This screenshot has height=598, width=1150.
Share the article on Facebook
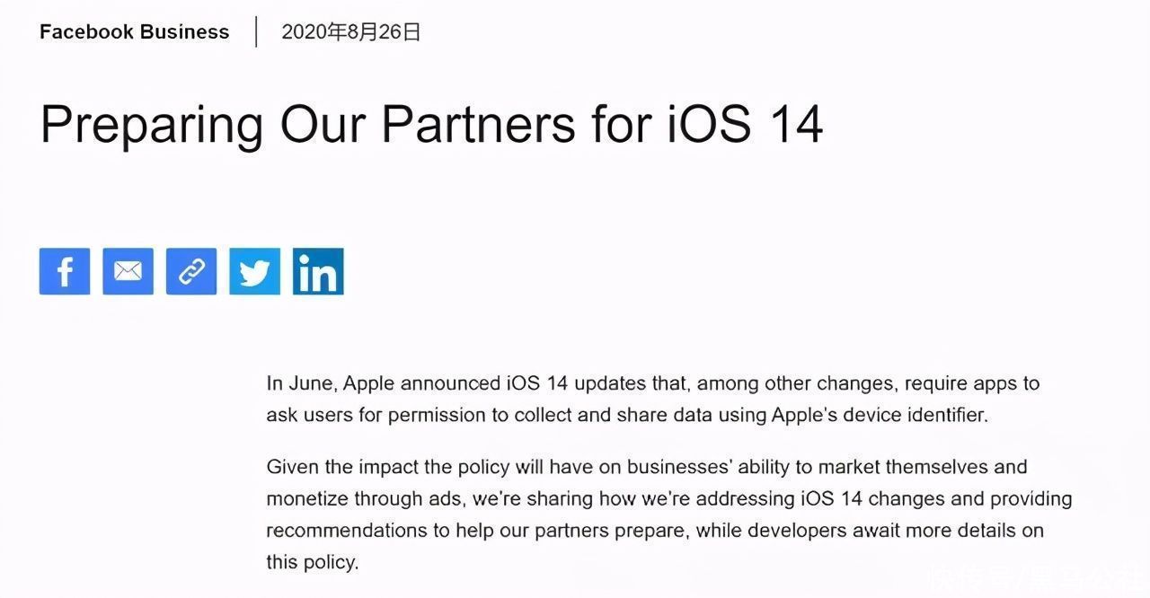click(65, 271)
